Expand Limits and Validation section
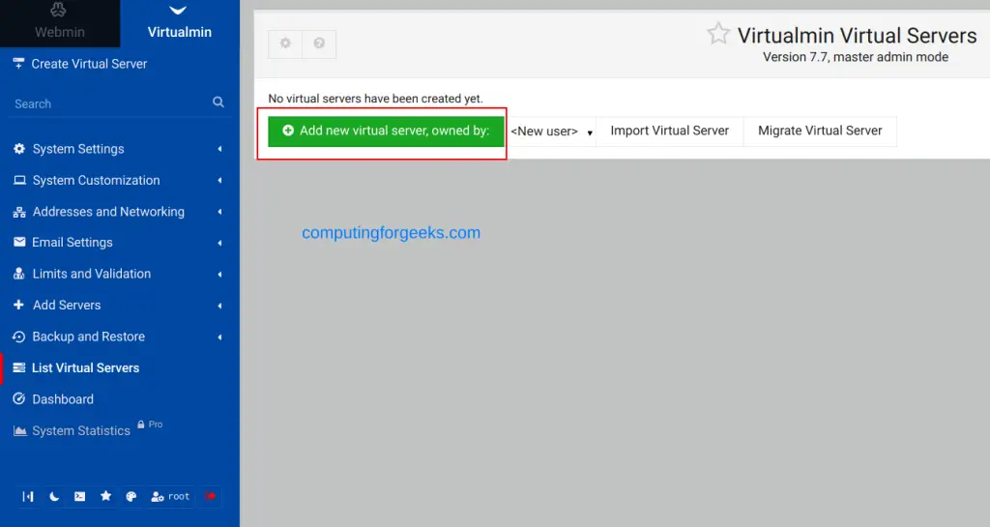Image resolution: width=990 pixels, height=527 pixels. coord(119,274)
